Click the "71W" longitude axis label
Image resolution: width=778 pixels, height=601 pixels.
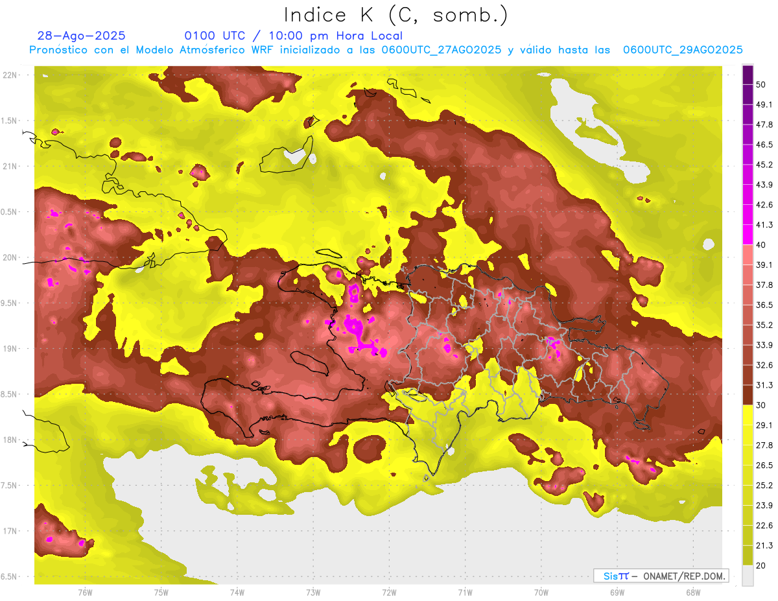click(x=465, y=592)
